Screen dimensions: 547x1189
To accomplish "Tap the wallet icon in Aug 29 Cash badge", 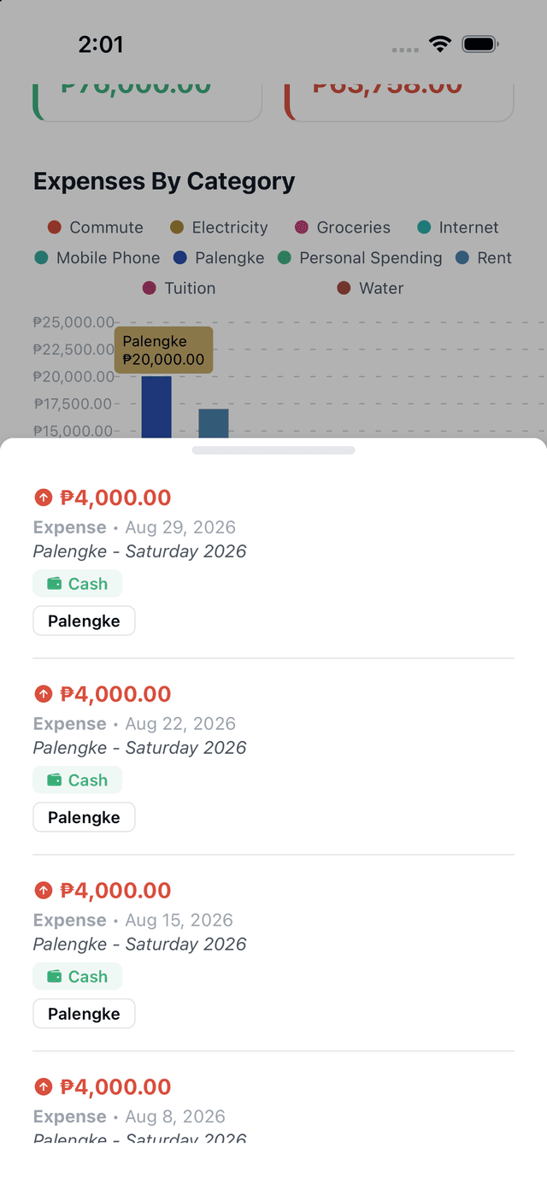I will point(54,584).
